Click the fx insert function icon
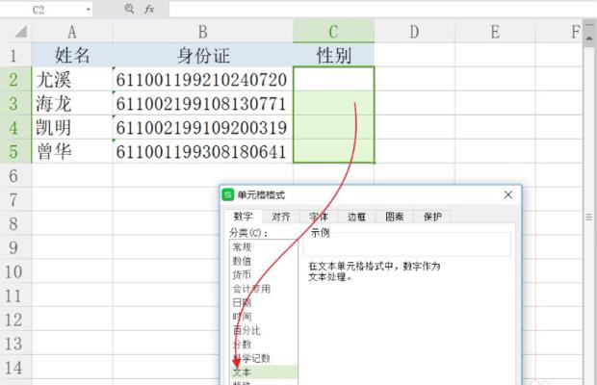Screen dimensions: 597x385 coord(149,9)
